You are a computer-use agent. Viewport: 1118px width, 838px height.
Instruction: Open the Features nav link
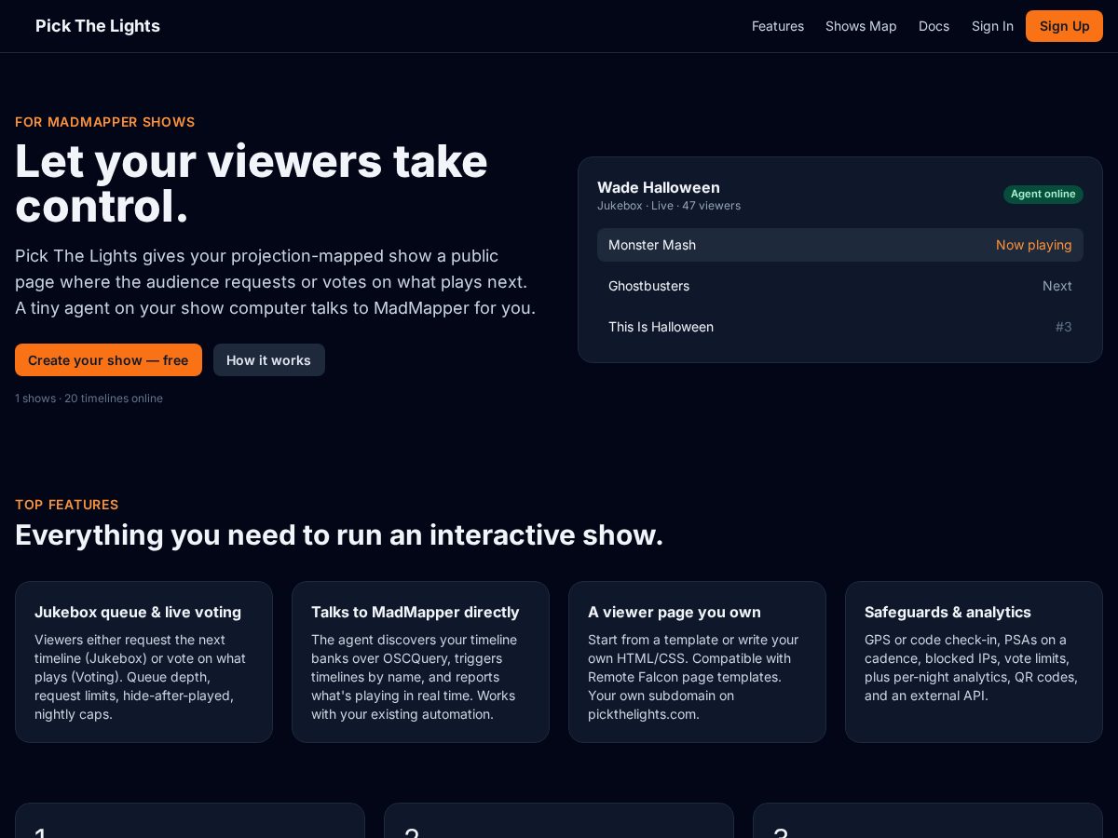(x=778, y=26)
